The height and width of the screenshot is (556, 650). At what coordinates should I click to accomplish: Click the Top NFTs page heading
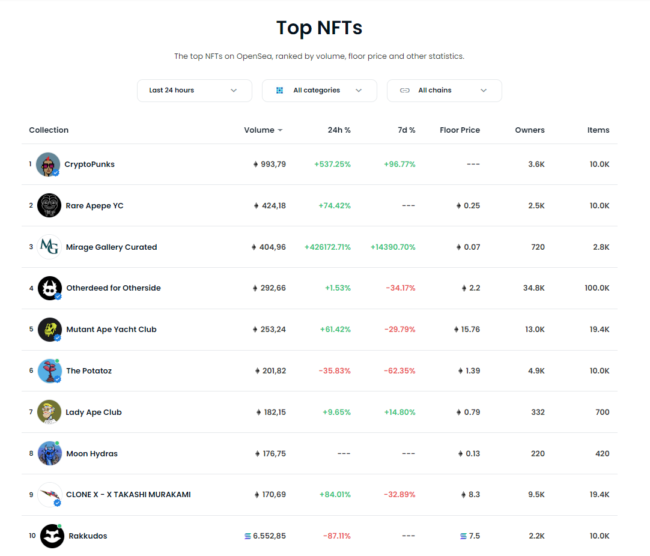(319, 28)
